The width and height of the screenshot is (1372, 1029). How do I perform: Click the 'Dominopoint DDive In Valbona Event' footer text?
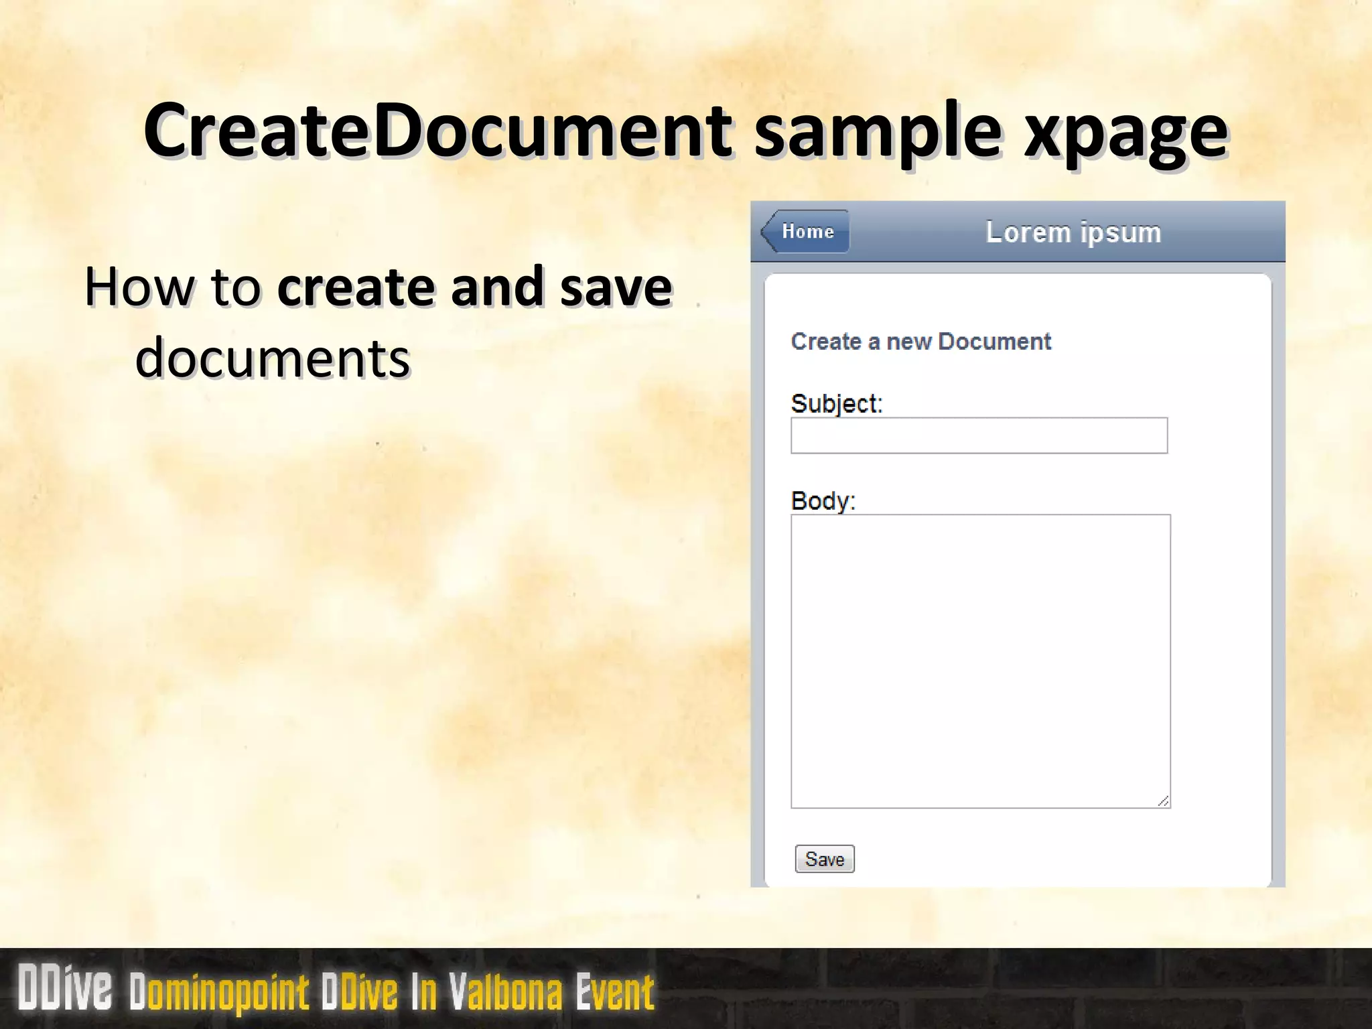point(392,992)
